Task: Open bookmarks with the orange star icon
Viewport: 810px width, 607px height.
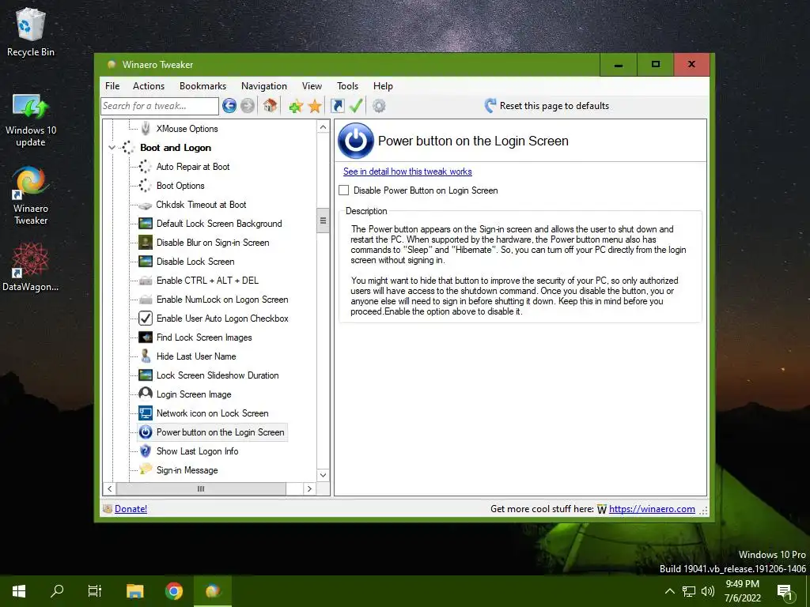Action: [315, 107]
